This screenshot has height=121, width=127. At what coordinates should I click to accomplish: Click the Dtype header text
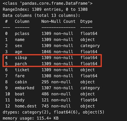86,21
